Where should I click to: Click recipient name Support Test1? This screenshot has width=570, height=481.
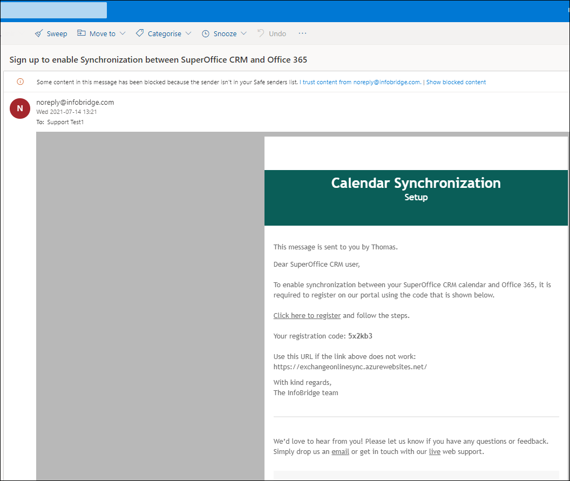[65, 122]
